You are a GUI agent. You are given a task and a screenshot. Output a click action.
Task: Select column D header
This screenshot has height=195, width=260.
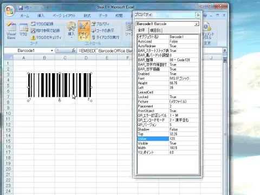click(86, 58)
